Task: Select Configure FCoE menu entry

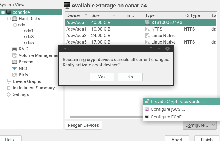Action: point(168,117)
